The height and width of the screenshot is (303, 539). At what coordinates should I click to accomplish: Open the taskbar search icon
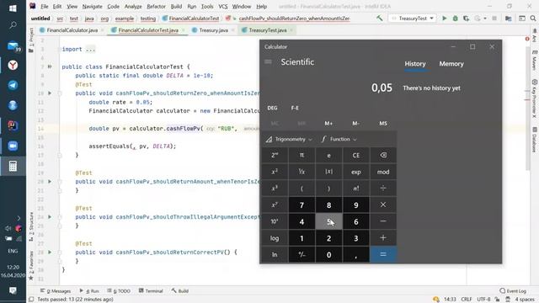(x=13, y=25)
